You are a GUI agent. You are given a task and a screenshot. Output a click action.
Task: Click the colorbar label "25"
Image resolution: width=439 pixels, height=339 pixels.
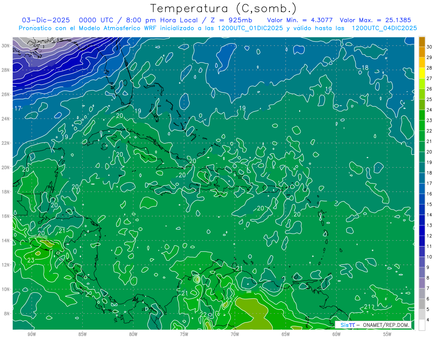429,99
